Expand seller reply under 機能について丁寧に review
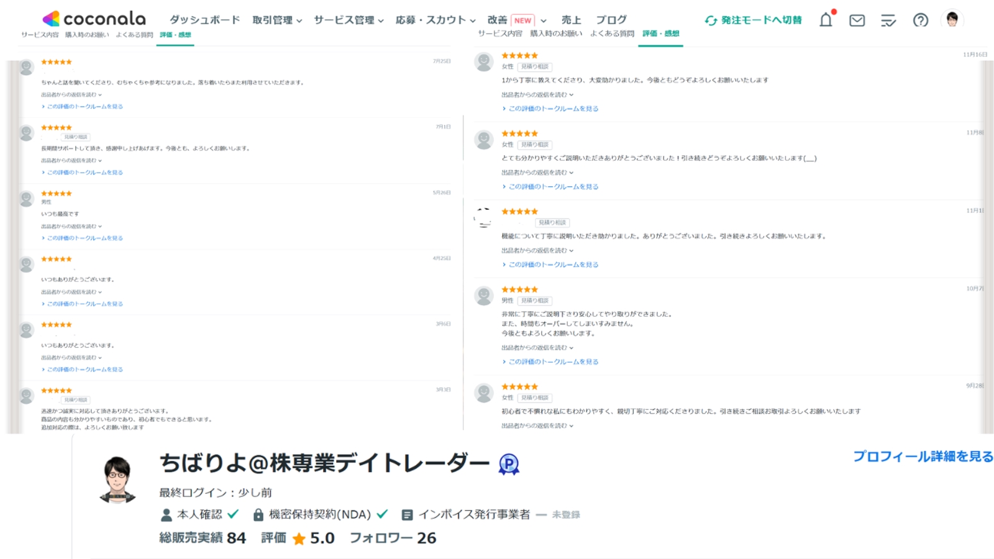Image resolution: width=994 pixels, height=559 pixels. pyautogui.click(x=537, y=251)
